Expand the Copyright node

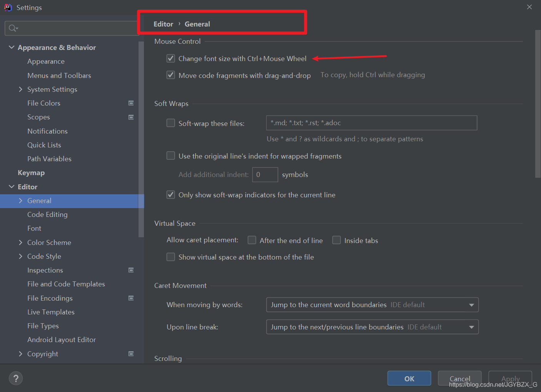tap(21, 354)
